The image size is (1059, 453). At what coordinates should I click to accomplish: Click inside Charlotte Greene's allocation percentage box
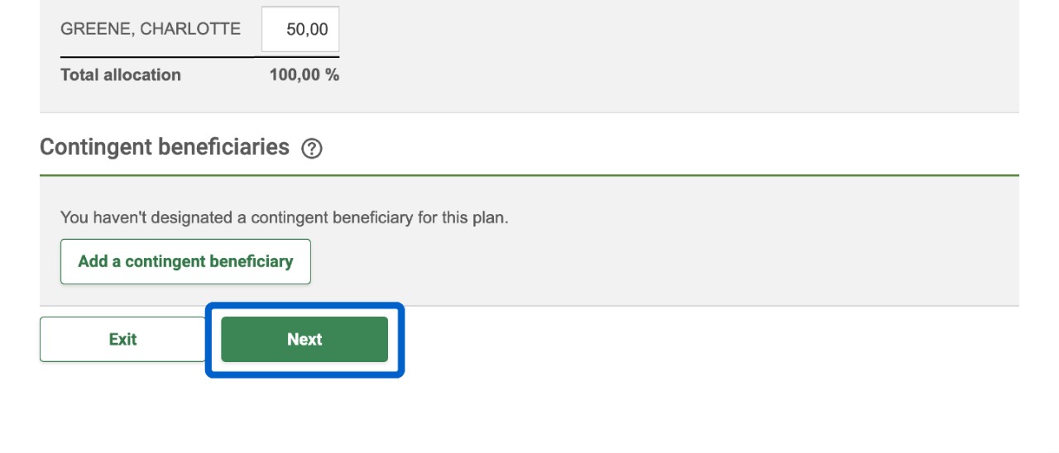tap(300, 30)
